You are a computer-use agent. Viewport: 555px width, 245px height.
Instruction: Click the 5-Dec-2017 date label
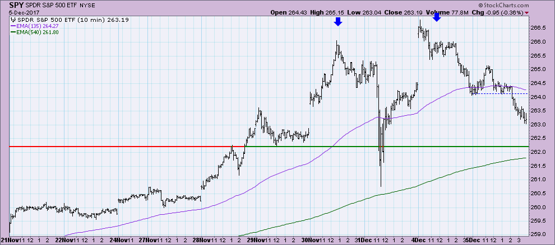tap(22, 12)
